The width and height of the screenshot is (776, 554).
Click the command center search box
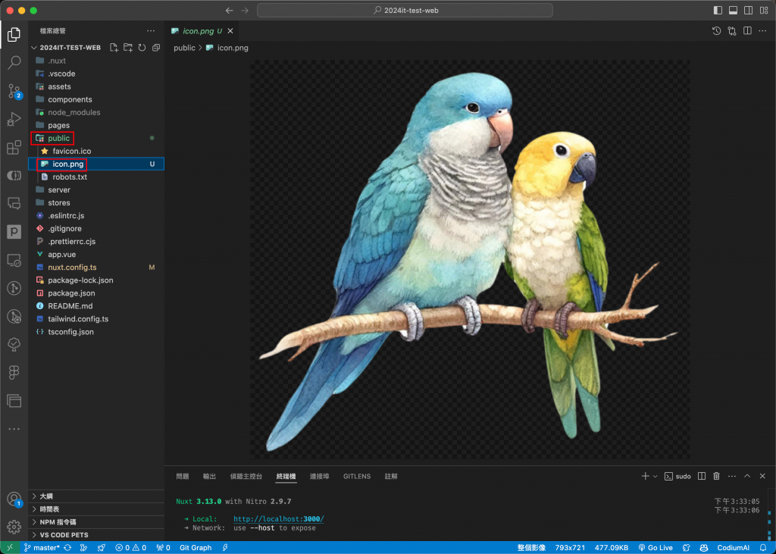[x=405, y=11]
